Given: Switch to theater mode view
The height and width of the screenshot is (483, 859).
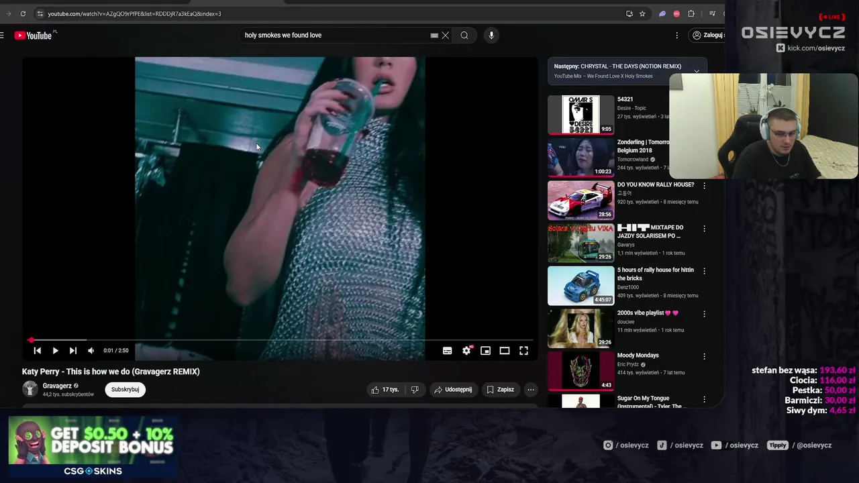Looking at the screenshot, I should click(x=505, y=351).
